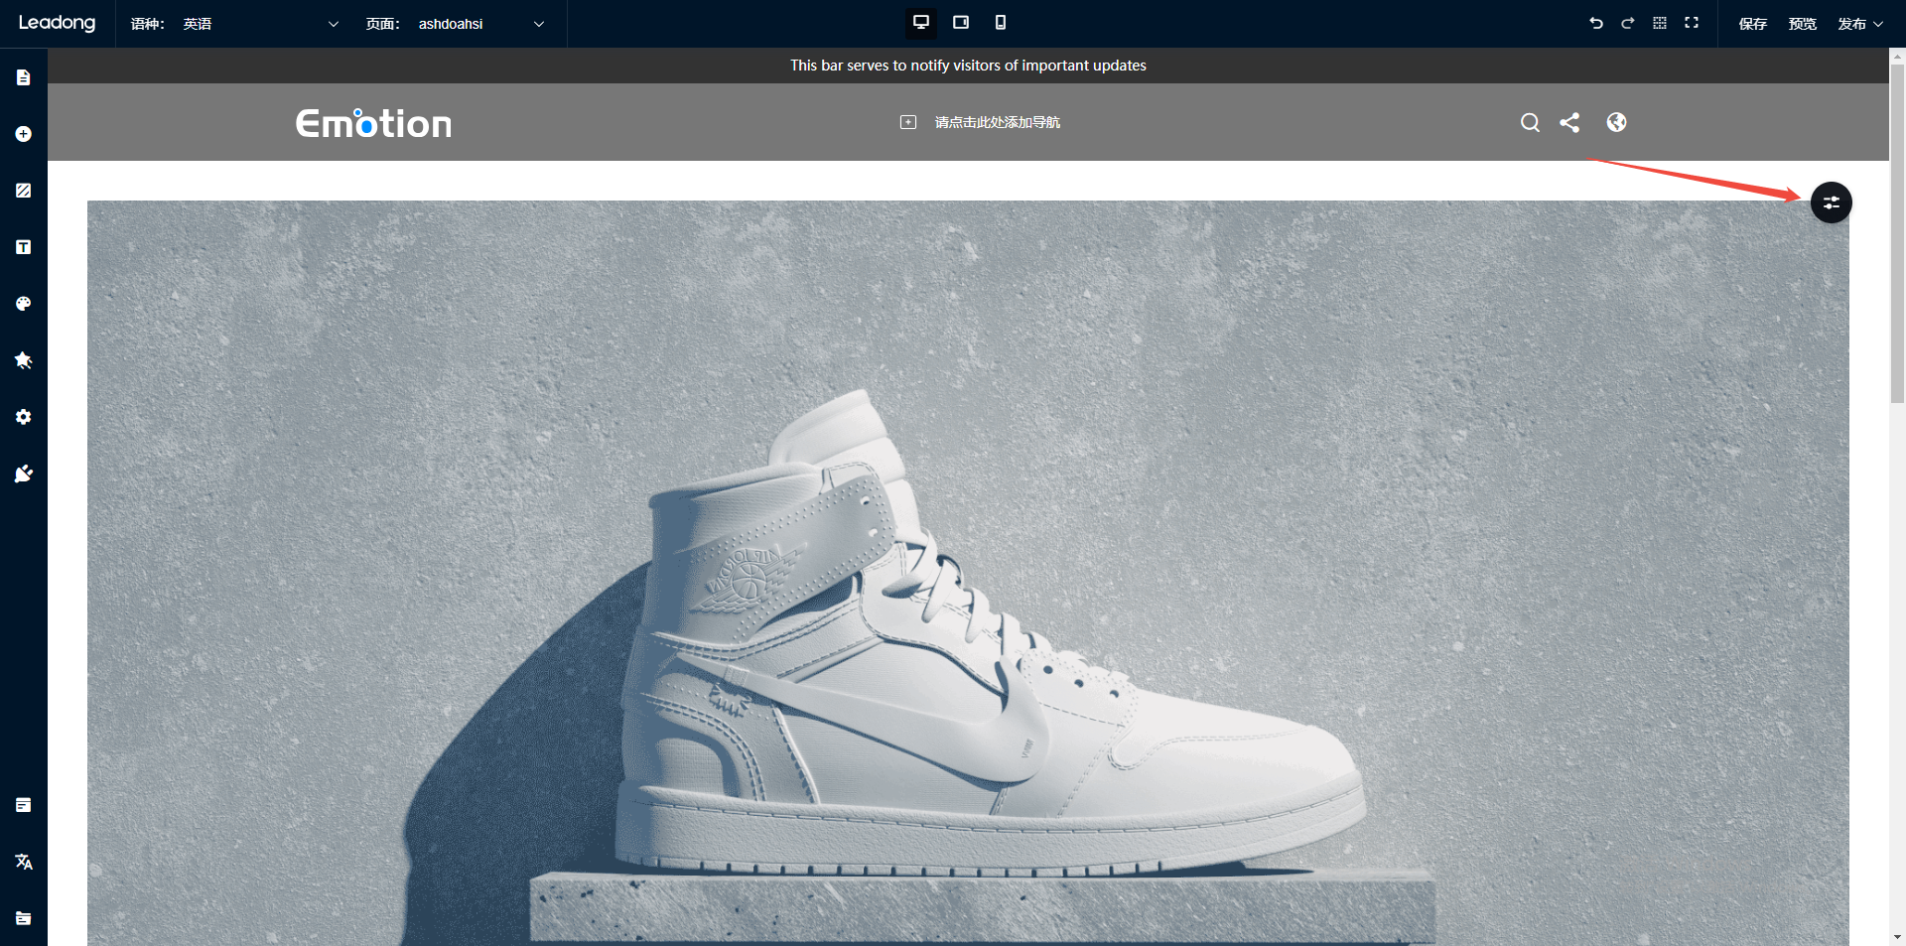Click the 保存 save button
Screen dimensions: 1906x946
pos(1752,24)
